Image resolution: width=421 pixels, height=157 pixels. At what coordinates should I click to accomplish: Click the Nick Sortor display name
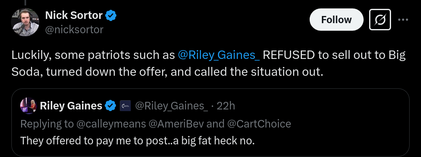(x=74, y=16)
